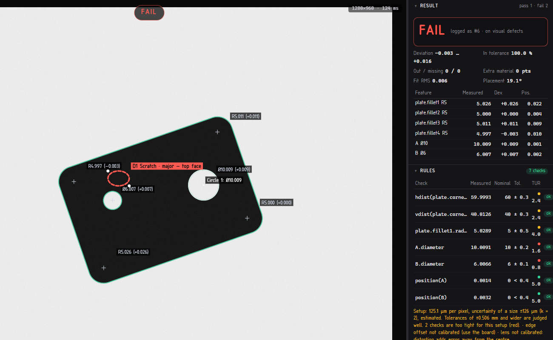Click the green TUR dot for position(A)
The height and width of the screenshot is (340, 553).
(x=539, y=277)
